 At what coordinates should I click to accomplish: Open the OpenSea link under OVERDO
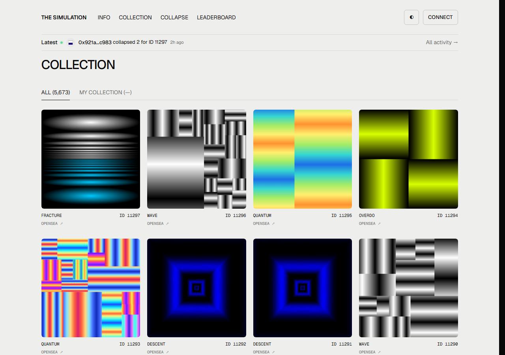pos(370,224)
